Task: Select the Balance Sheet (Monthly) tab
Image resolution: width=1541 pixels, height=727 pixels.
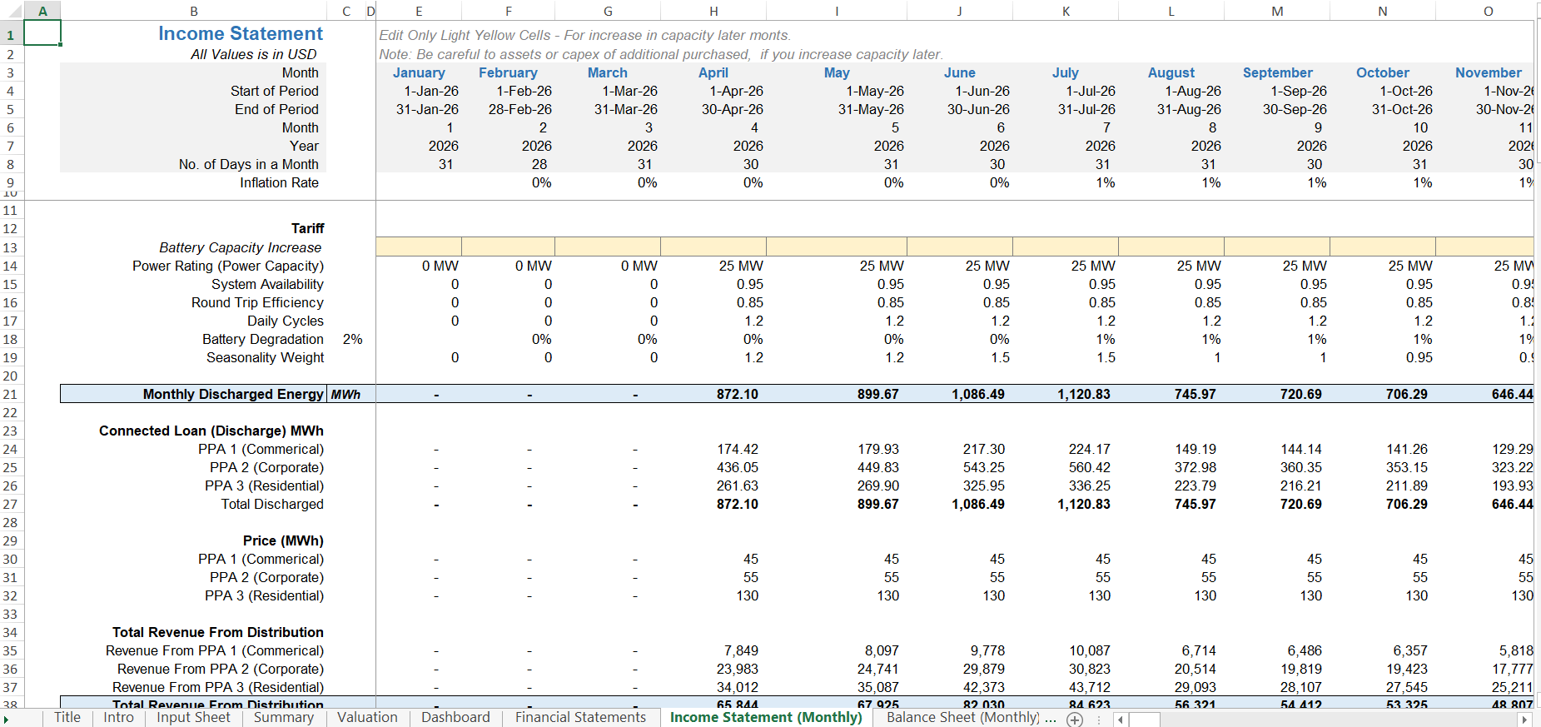Action: tap(963, 718)
